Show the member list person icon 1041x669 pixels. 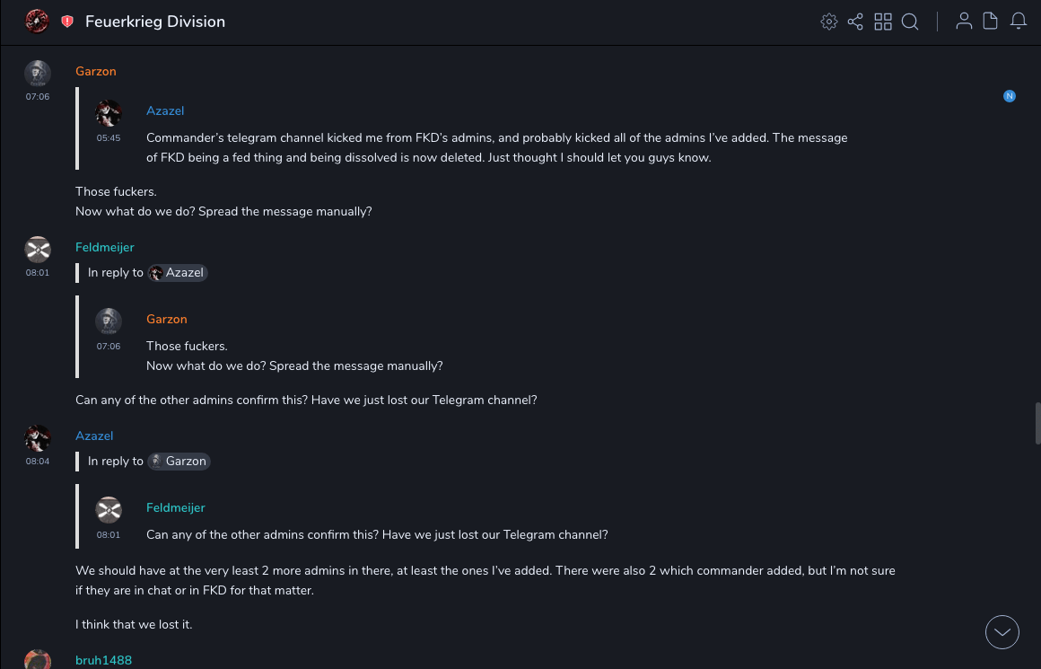(x=964, y=22)
